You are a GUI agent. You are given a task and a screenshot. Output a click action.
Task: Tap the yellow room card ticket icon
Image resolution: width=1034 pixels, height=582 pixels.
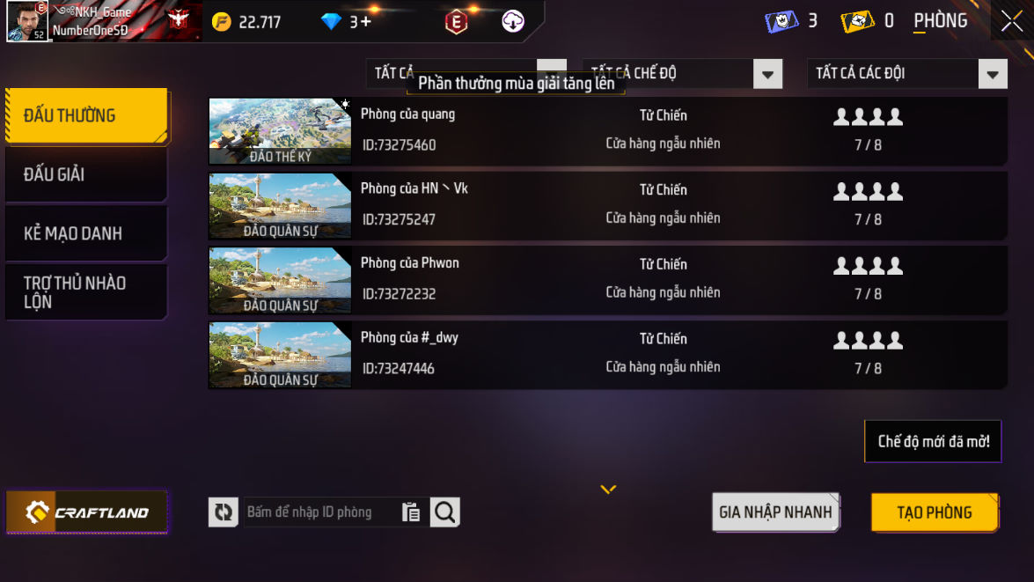coord(857,21)
